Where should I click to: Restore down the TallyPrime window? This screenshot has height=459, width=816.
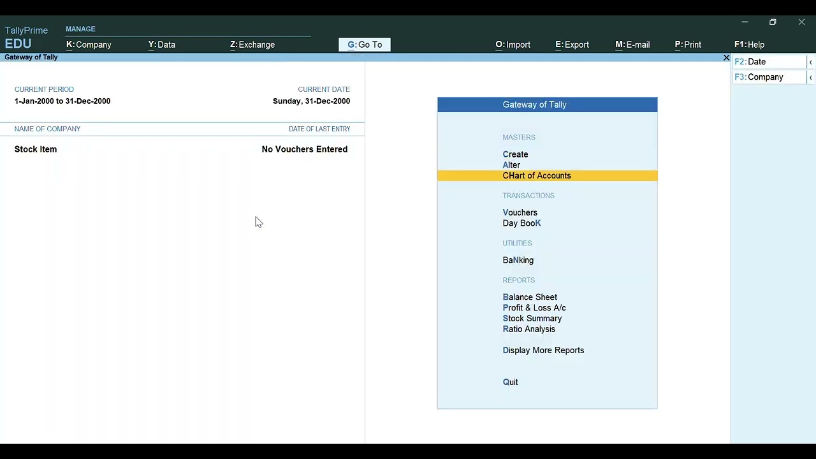(773, 22)
